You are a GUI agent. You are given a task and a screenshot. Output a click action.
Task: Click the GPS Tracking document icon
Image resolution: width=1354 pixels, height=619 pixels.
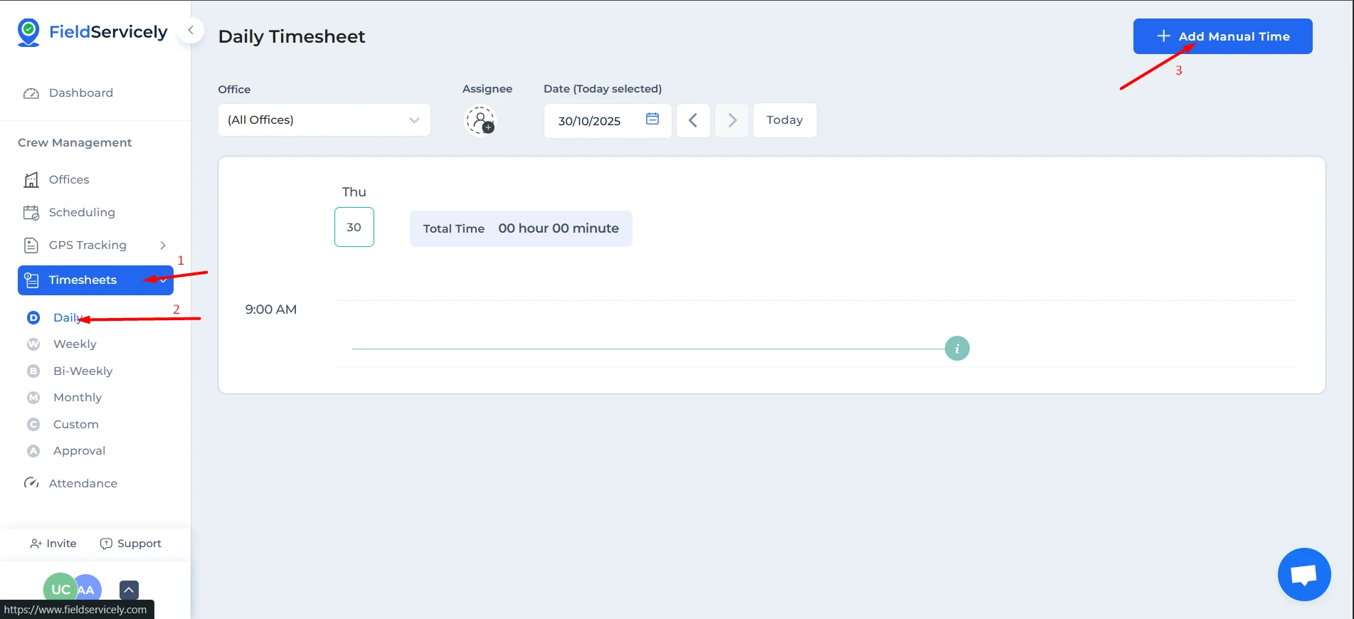[x=31, y=245]
